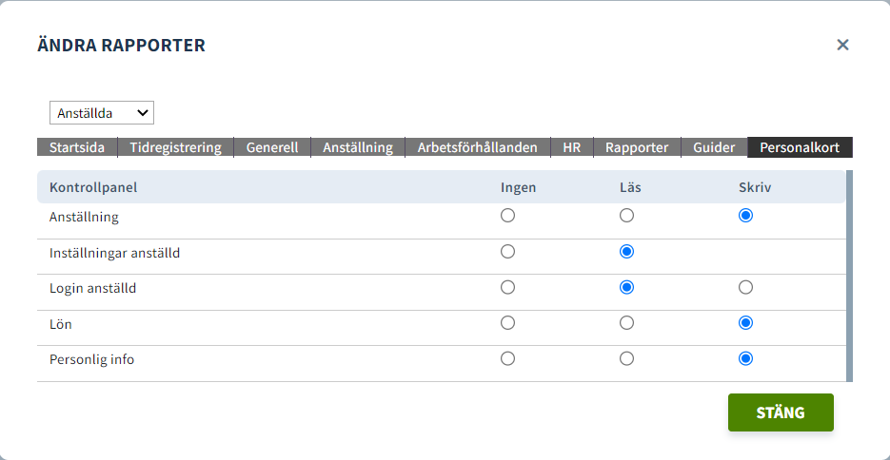Switch to the Startsida tab
This screenshot has height=460, width=890.
[x=77, y=148]
